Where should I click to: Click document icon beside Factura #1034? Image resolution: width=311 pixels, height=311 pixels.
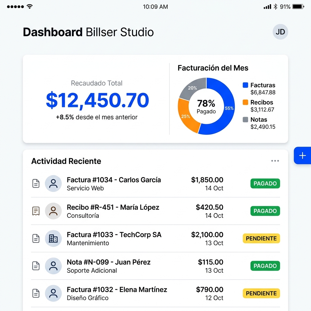pos(36,183)
